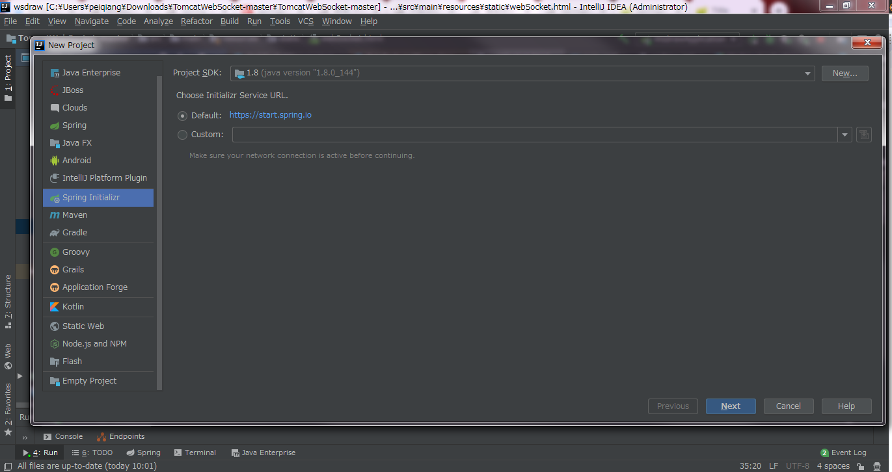Select the Java Enterprise project type icon

point(55,73)
